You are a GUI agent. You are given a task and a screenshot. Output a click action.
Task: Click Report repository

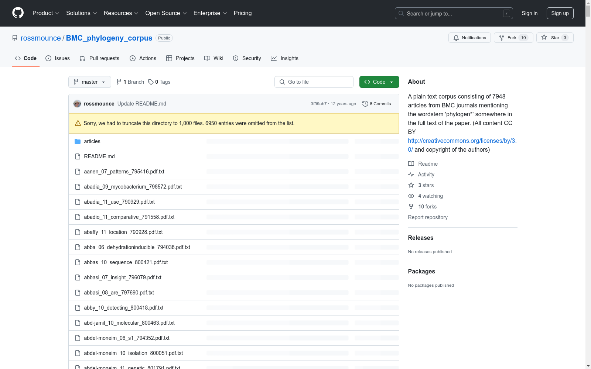click(428, 217)
